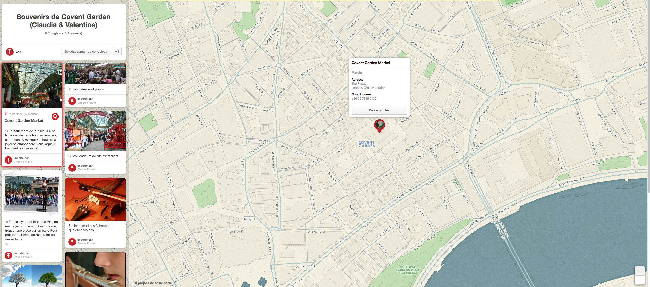Click 'Choco Freaks' under 'Les cafés sont pleins'
The height and width of the screenshot is (287, 650).
pyautogui.click(x=87, y=103)
